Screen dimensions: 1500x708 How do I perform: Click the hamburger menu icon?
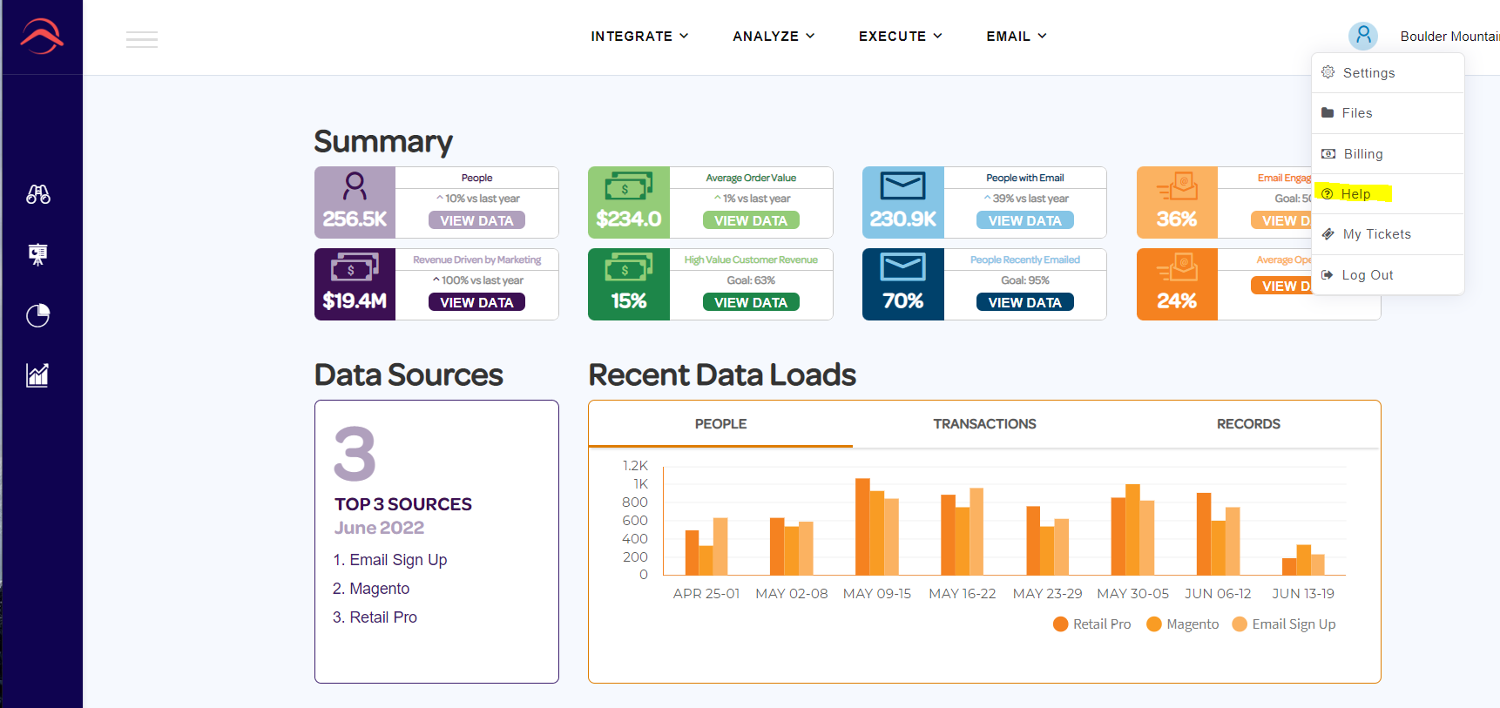[142, 39]
